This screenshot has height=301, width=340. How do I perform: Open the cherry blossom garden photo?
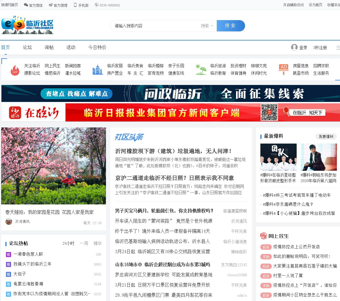54,166
